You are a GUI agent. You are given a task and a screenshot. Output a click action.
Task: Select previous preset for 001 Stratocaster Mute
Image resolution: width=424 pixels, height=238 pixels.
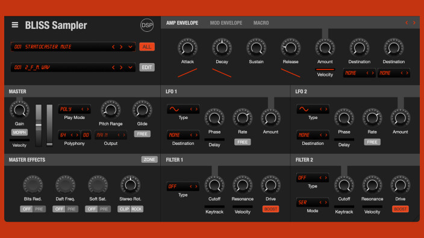point(113,47)
